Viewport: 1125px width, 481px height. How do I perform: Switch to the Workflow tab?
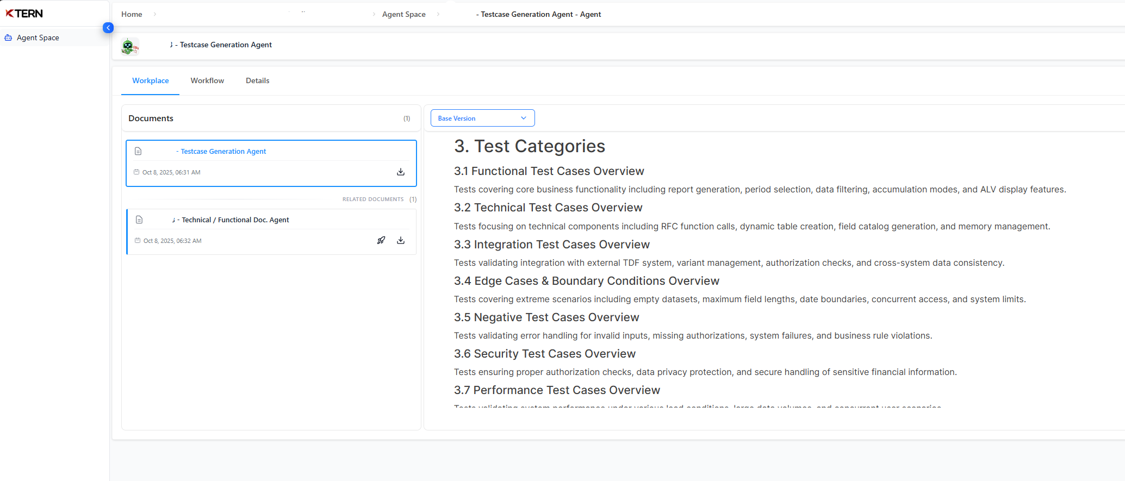click(x=207, y=81)
